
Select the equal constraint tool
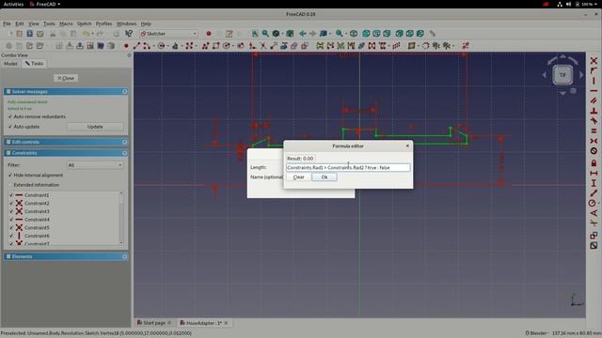tap(594, 131)
